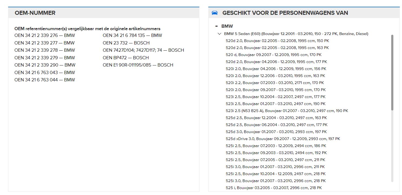The width and height of the screenshot is (402, 195).
Task: Select 520d 2.0 1995 ccm 163 PK (02.2005)
Action: (x=277, y=48)
